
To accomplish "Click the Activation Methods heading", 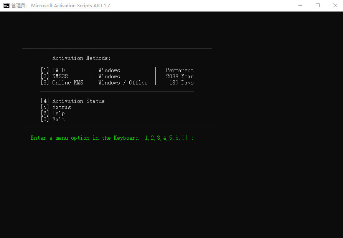I will [81, 58].
